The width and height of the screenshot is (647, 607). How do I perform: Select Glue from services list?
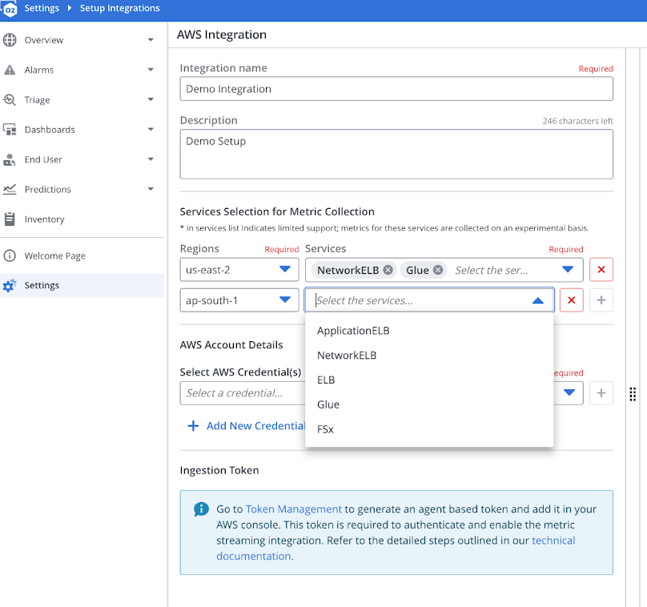(429, 405)
